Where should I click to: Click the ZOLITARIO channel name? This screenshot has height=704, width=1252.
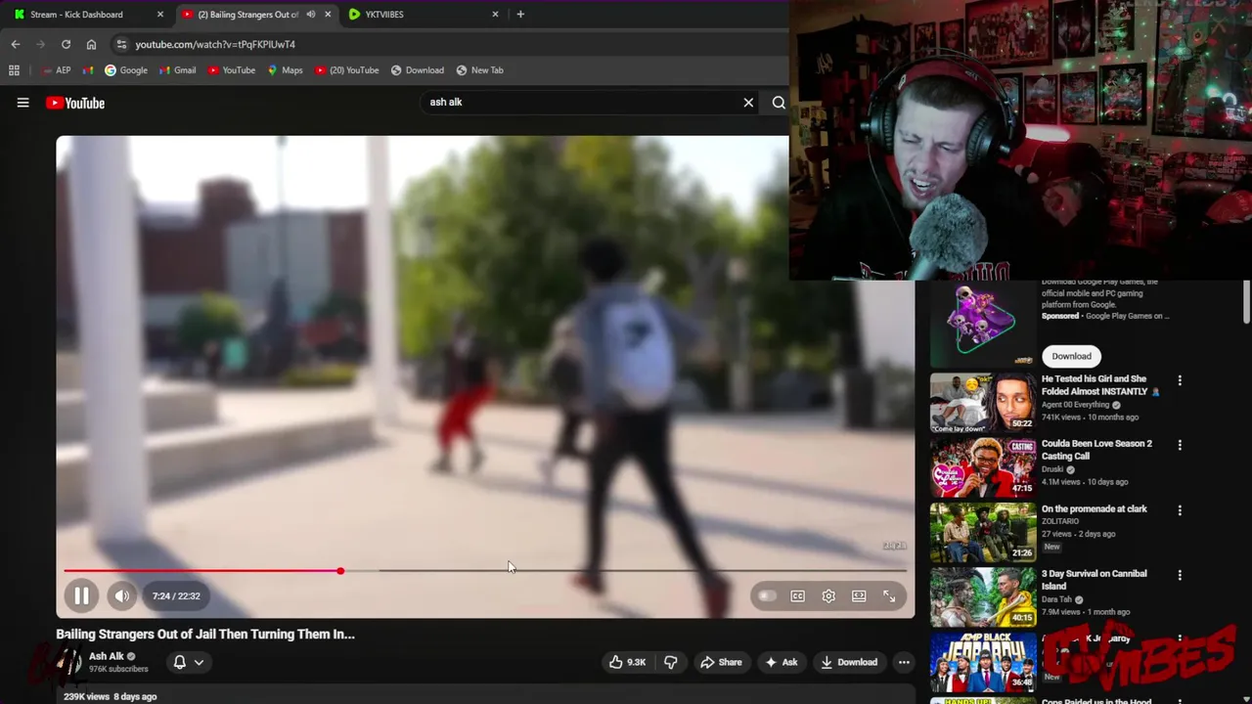click(x=1060, y=521)
